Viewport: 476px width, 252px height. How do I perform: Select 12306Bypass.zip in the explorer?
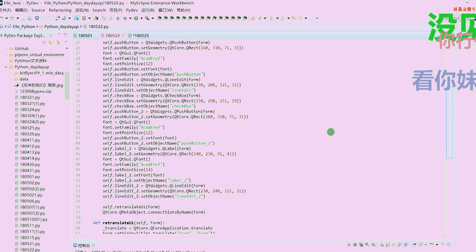(35, 91)
